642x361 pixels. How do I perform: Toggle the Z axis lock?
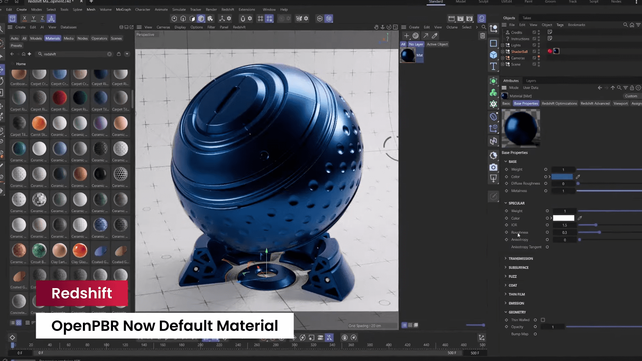[x=42, y=18]
